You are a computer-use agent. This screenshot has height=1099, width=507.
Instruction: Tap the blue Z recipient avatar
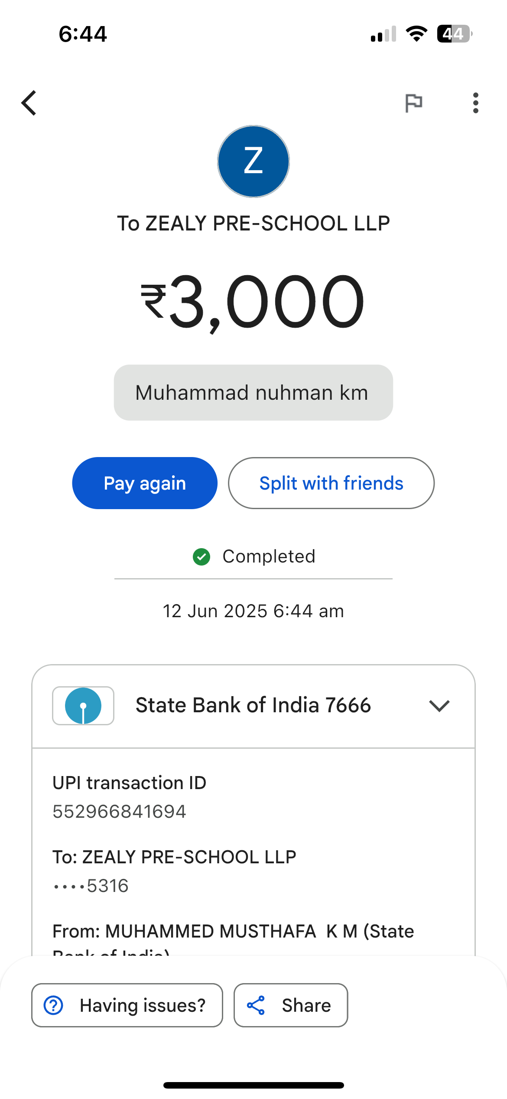[253, 161]
